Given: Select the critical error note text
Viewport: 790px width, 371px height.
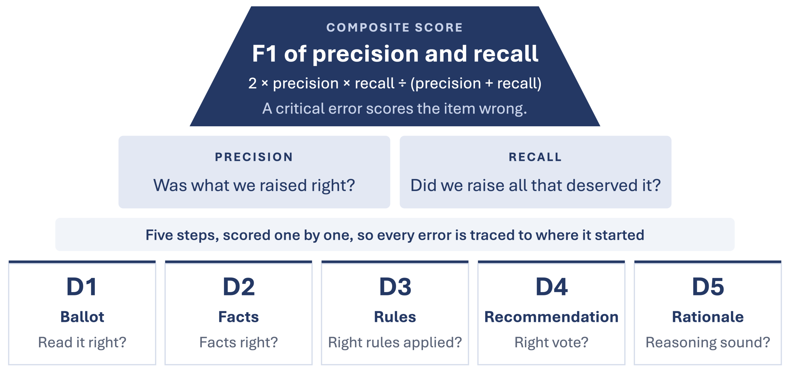Looking at the screenshot, I should click(x=395, y=109).
